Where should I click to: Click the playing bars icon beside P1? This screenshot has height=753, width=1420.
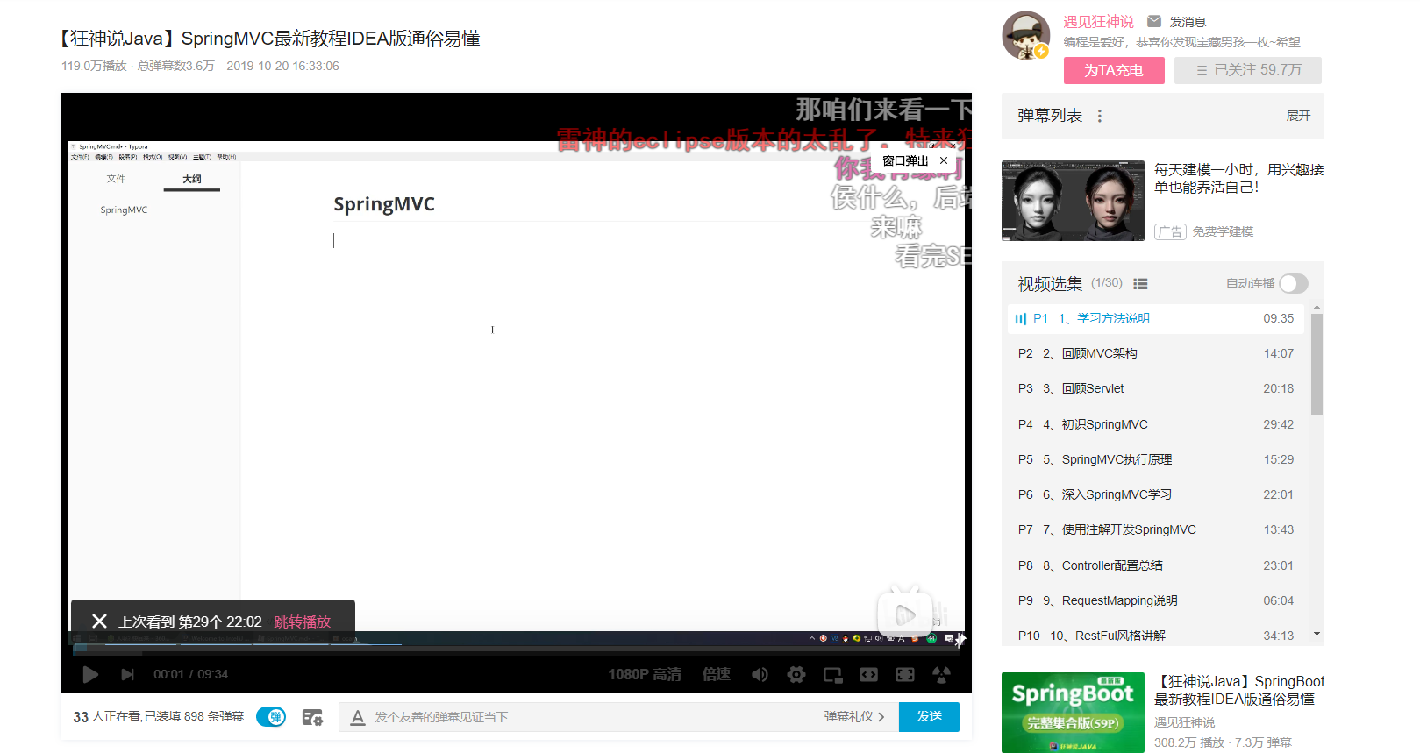1020,319
